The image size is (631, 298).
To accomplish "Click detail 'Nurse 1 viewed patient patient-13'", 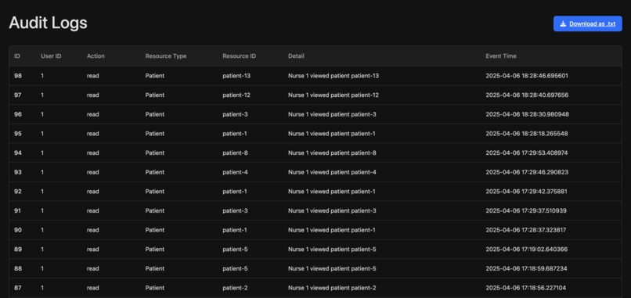I will tap(334, 76).
